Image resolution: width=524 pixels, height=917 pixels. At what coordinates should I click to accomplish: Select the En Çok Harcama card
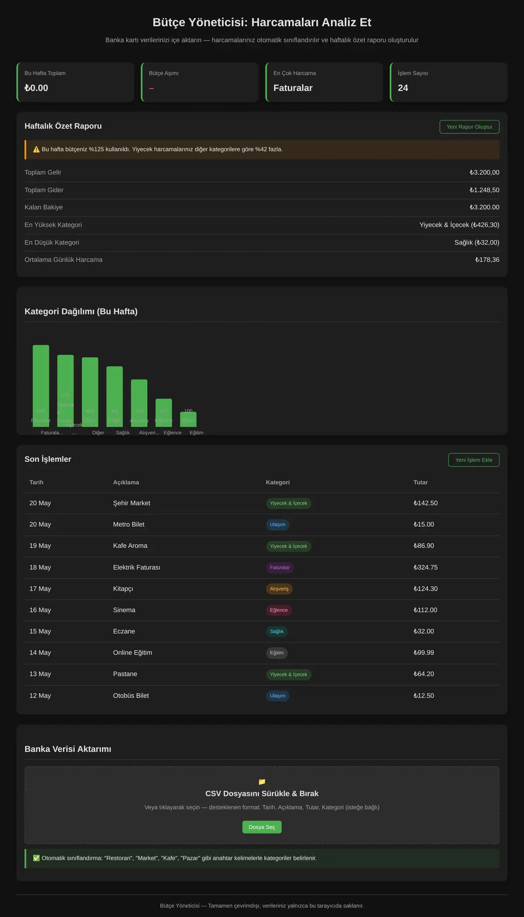[324, 82]
